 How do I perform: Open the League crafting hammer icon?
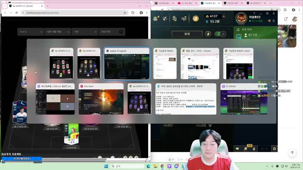tap(165, 18)
